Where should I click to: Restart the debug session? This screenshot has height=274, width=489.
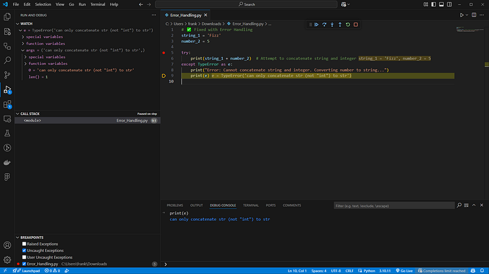[x=348, y=24]
